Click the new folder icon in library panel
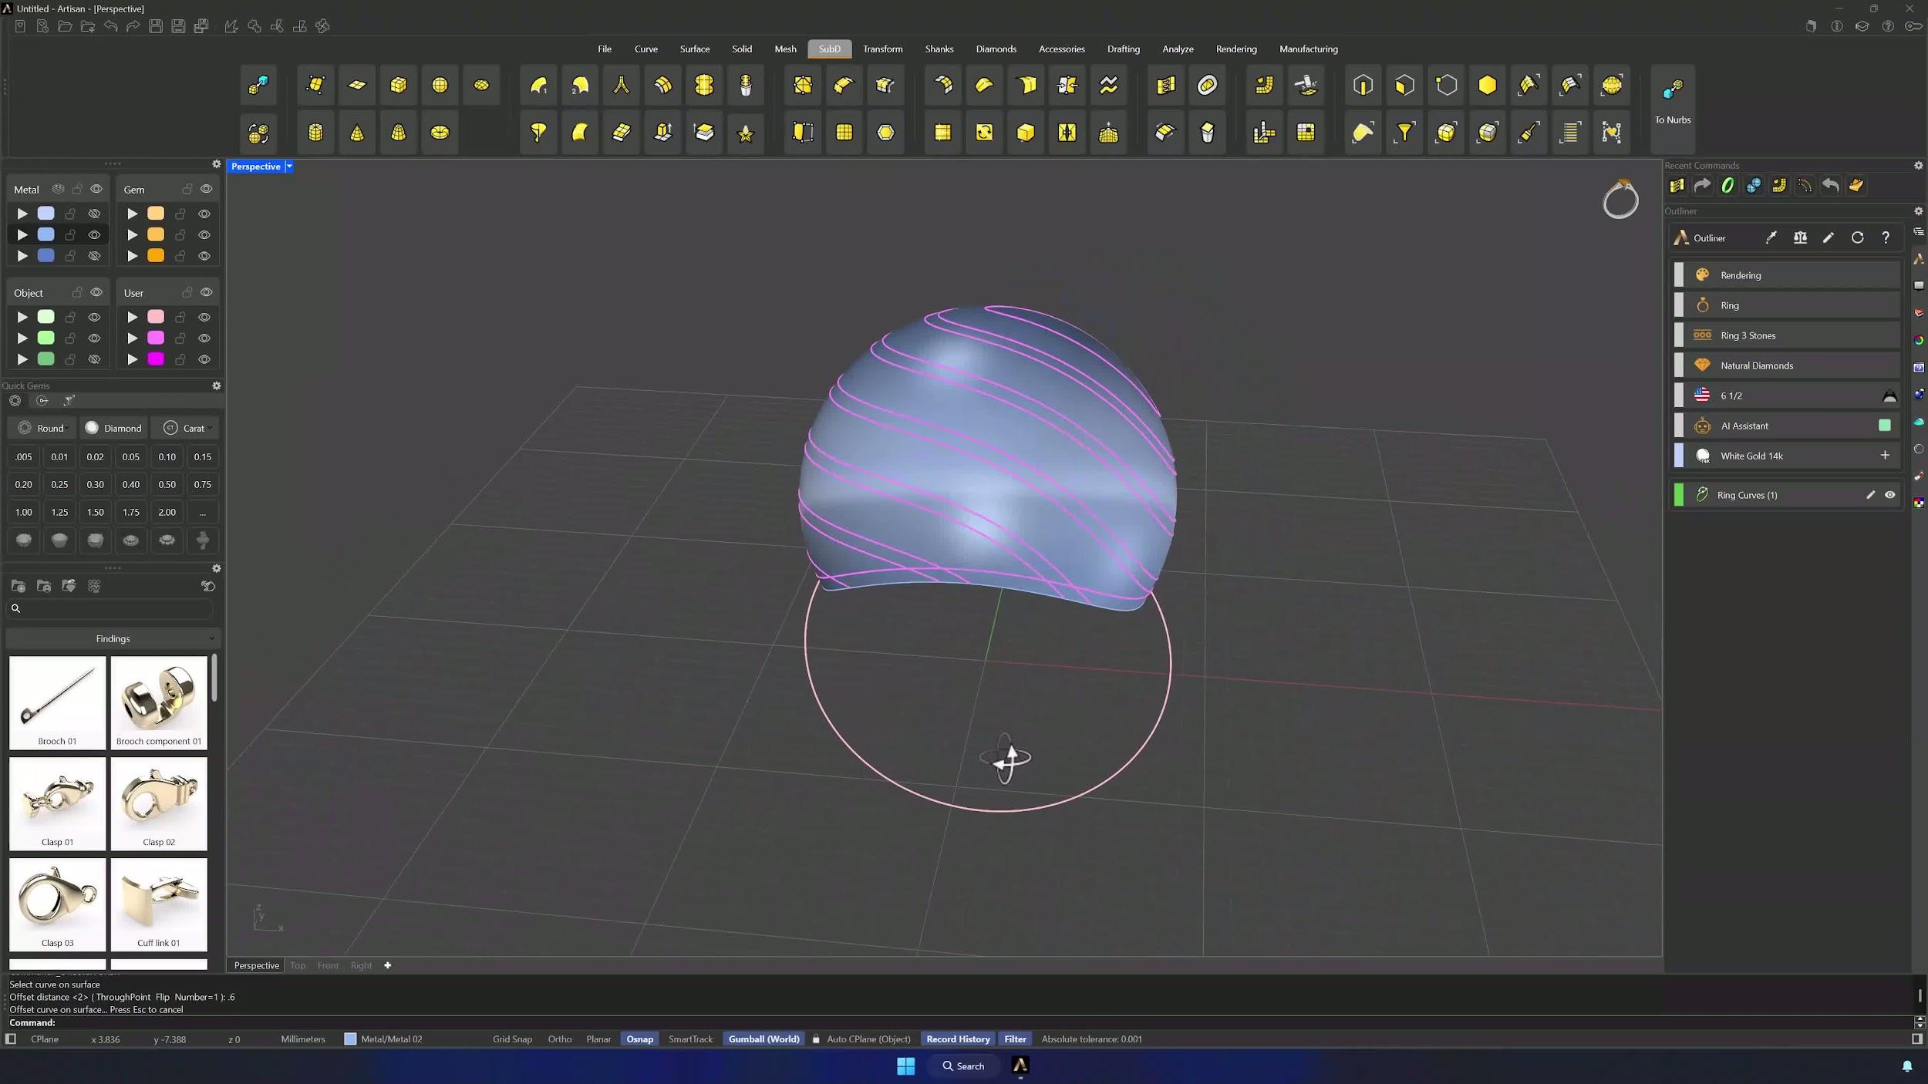The image size is (1928, 1084). (x=19, y=587)
